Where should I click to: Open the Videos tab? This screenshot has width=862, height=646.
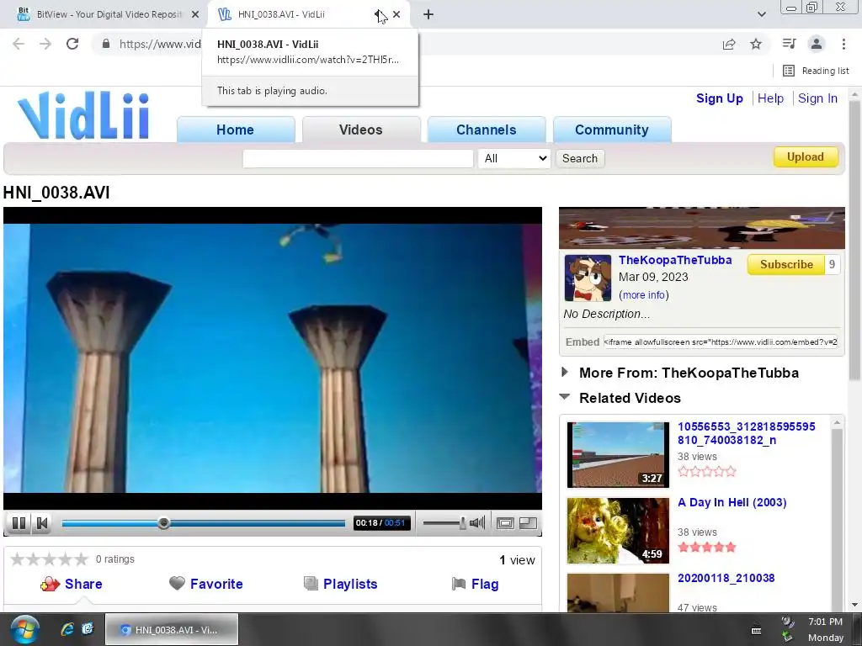[x=360, y=130]
